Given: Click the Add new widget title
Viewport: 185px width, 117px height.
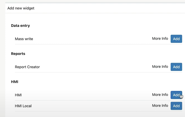Looking at the screenshot, I should [x=21, y=8].
